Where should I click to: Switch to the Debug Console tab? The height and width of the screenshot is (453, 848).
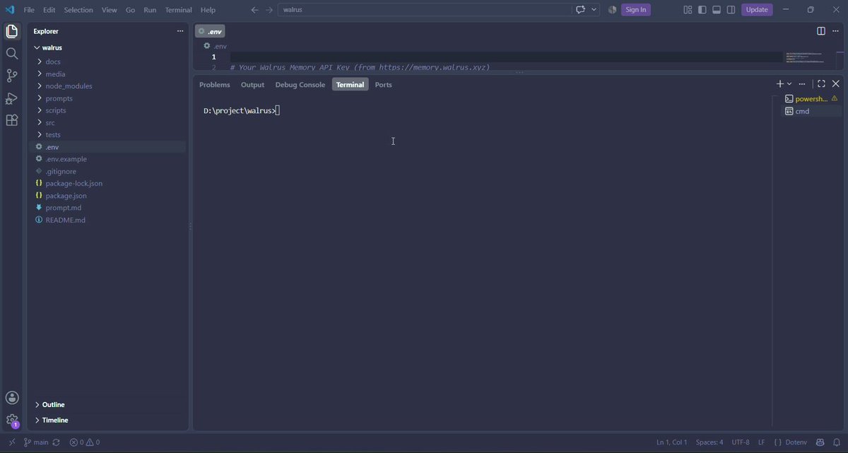point(300,85)
